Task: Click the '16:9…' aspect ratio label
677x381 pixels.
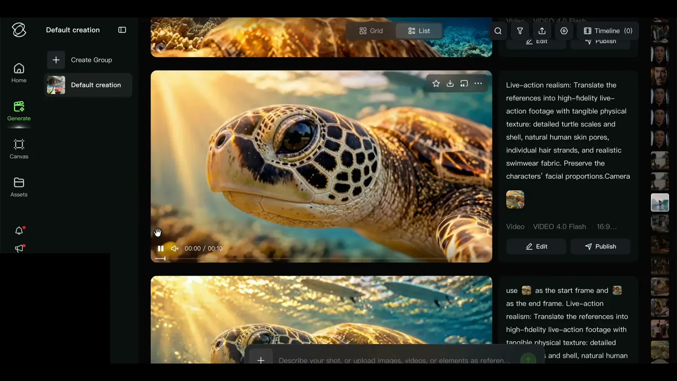Action: click(x=607, y=226)
